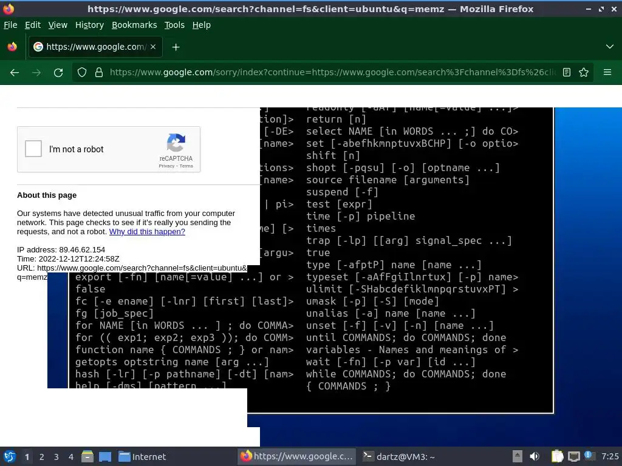622x466 pixels.
Task: Click terminal line '{ COMMANDS ; }'
Action: pos(348,386)
